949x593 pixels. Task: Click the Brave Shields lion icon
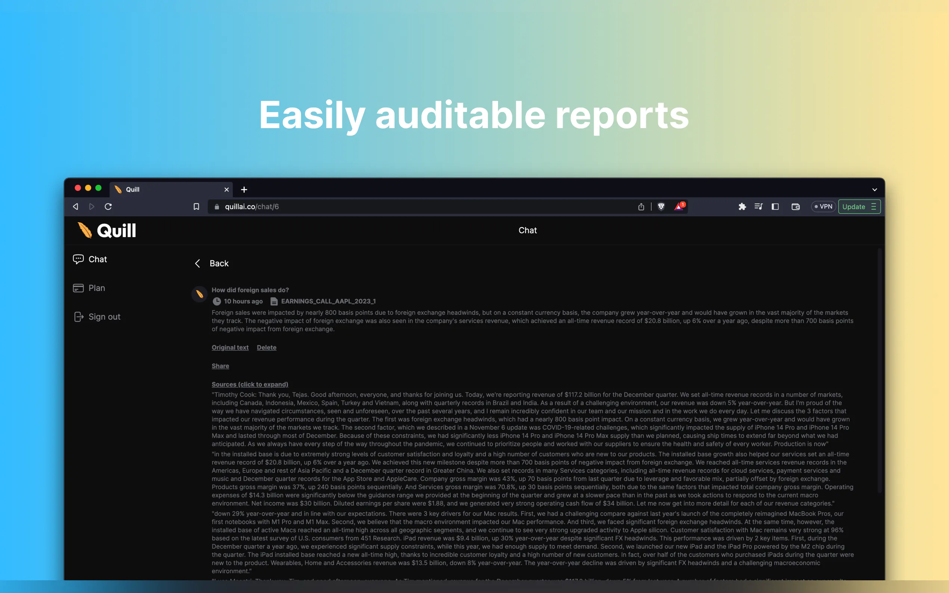[x=661, y=207]
